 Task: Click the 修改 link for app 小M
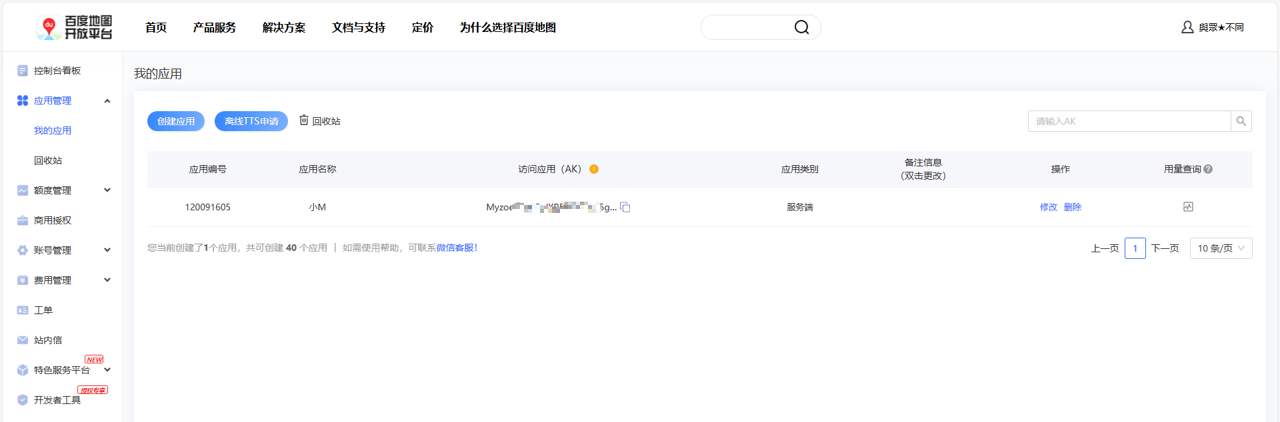click(1048, 207)
